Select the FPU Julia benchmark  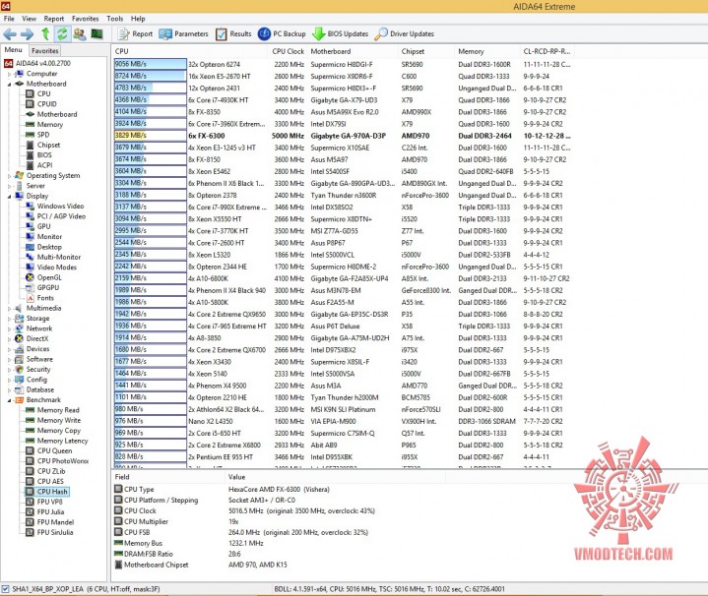50,512
